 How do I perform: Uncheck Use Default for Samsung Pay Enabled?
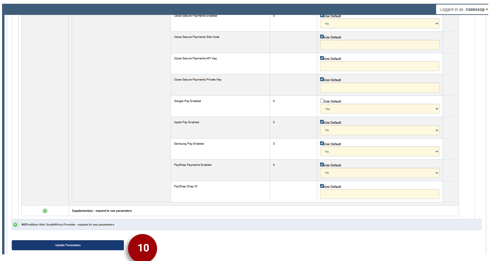322,143
